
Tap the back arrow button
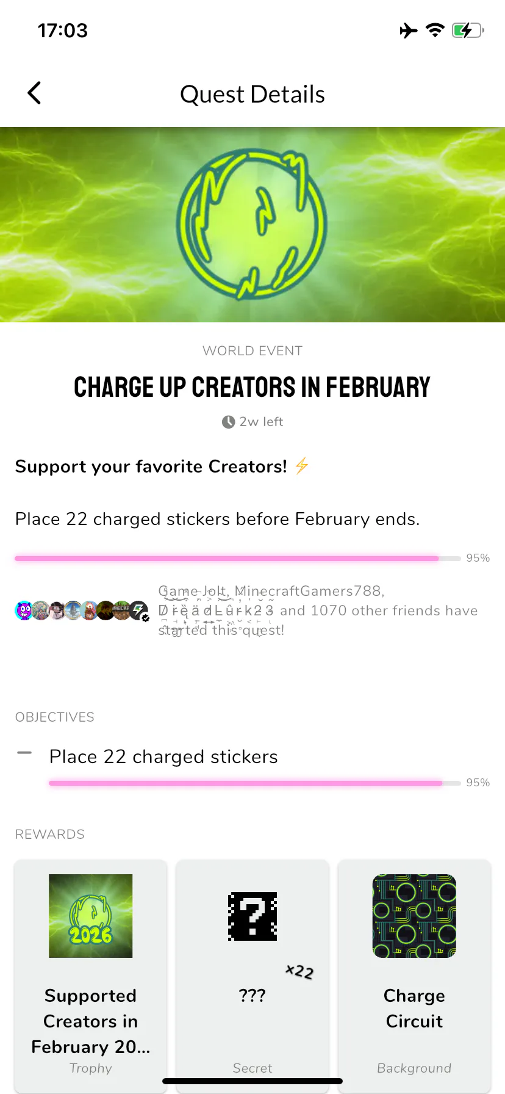(x=34, y=93)
